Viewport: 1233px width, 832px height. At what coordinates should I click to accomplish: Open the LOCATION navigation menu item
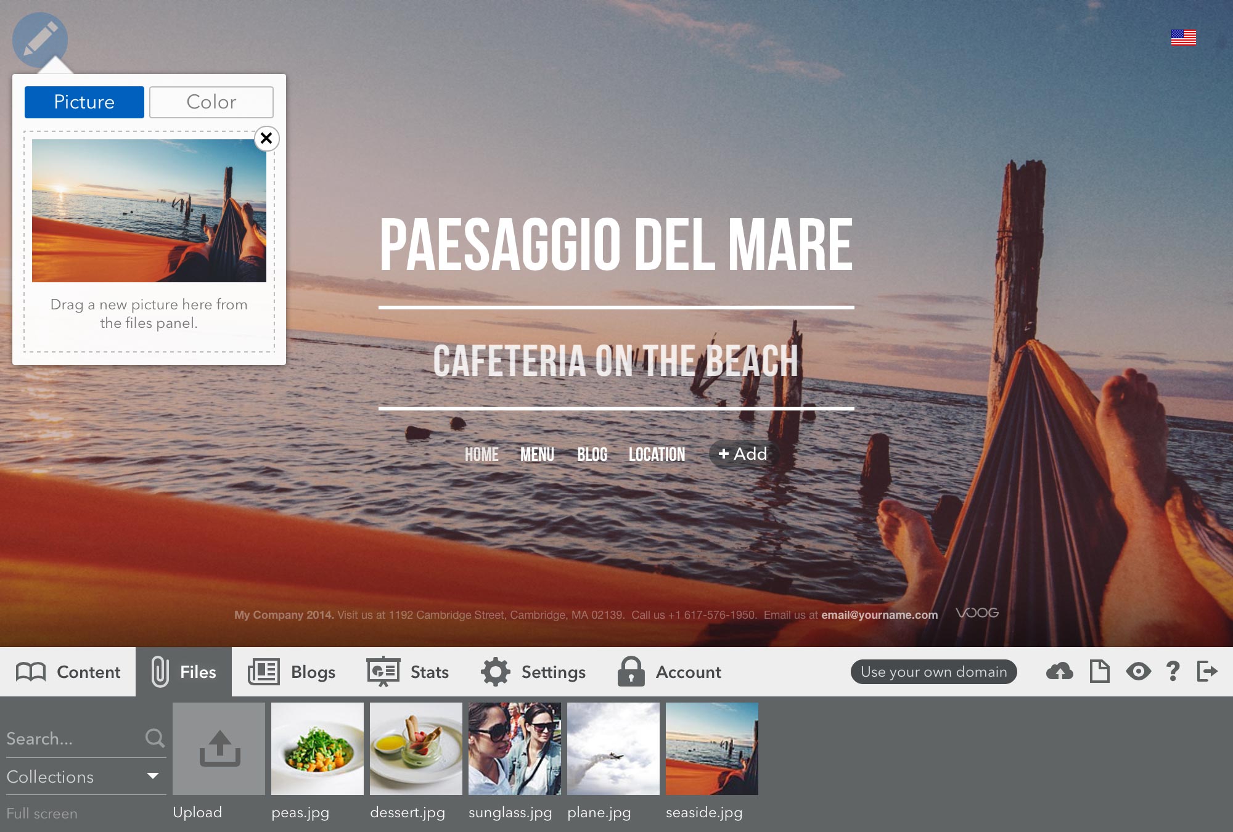(657, 455)
